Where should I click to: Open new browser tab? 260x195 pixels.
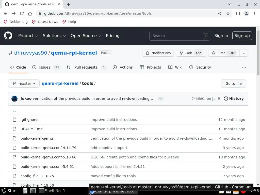click(x=69, y=4)
